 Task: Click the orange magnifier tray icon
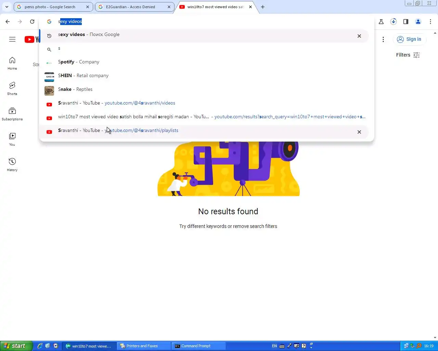[419, 346]
